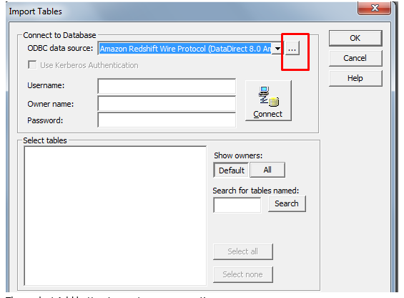Screen dimensions: 404x298
Task: Focus the Owner name input field
Action: tap(167, 104)
